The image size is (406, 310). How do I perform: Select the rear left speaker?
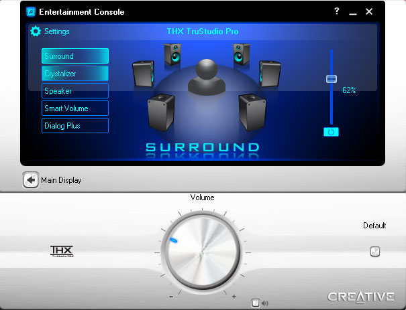click(160, 110)
